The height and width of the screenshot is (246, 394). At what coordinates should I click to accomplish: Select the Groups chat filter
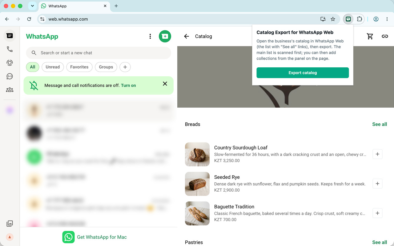pyautogui.click(x=106, y=67)
